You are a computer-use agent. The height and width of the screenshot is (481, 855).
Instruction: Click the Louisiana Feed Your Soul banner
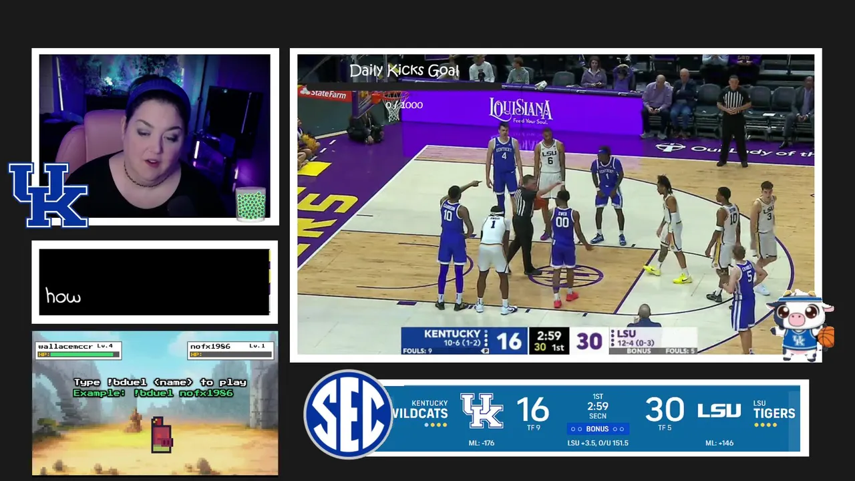tap(520, 111)
